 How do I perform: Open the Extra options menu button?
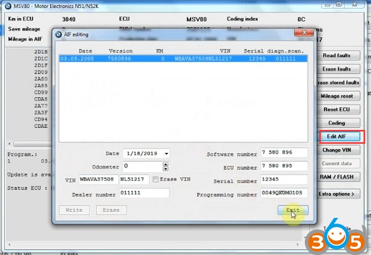[339, 194]
